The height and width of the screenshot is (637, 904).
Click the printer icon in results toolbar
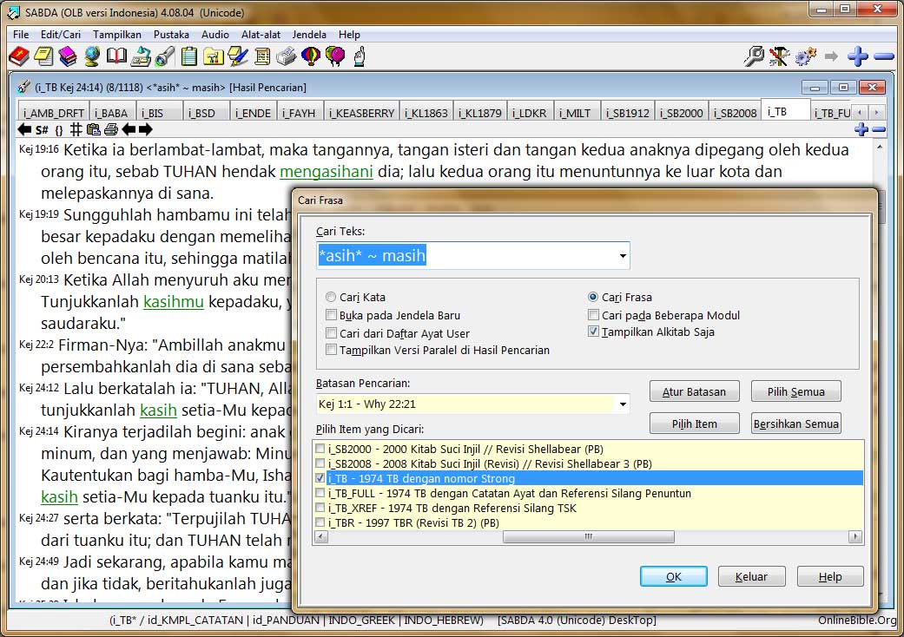click(x=111, y=129)
